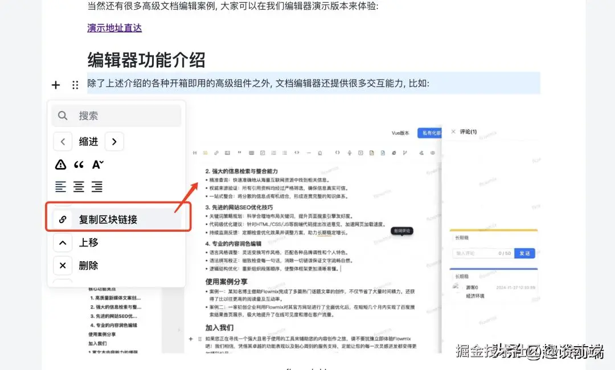Click the bullet list icon in the embedded toolbar
Viewport: 615px width, 370px height.
pos(285,153)
